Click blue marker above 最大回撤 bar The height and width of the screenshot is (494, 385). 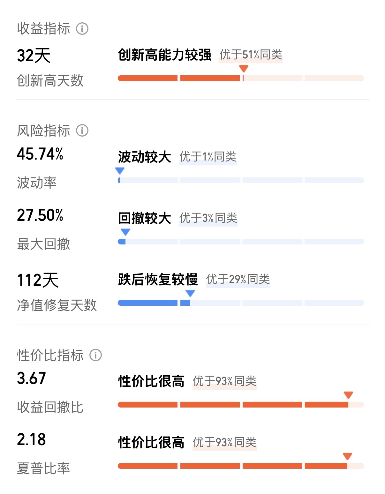click(x=125, y=232)
